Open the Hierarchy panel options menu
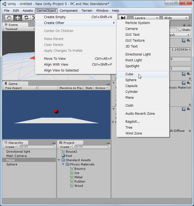Viewport: 194px width, 206px height. [x=53, y=143]
